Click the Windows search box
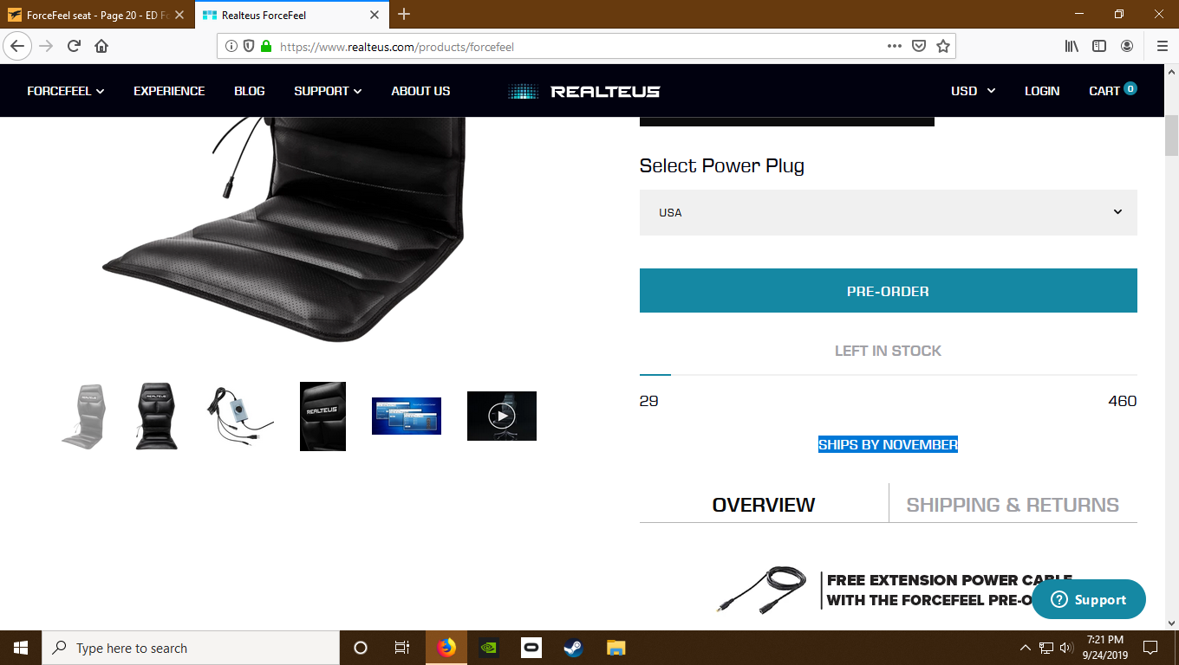This screenshot has width=1179, height=665. point(191,648)
